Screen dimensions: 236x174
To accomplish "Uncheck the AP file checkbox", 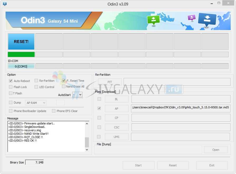I will [99, 108].
